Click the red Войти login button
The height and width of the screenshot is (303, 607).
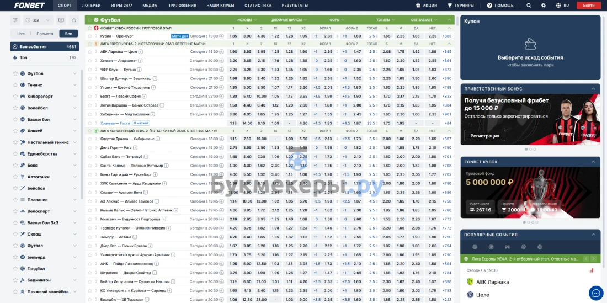[x=588, y=6]
